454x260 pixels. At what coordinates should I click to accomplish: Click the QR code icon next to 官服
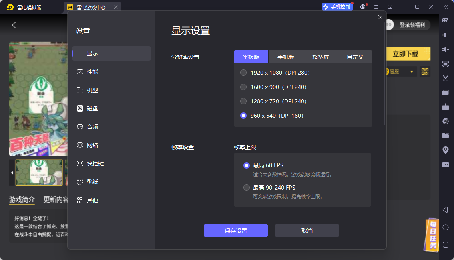[x=425, y=71]
